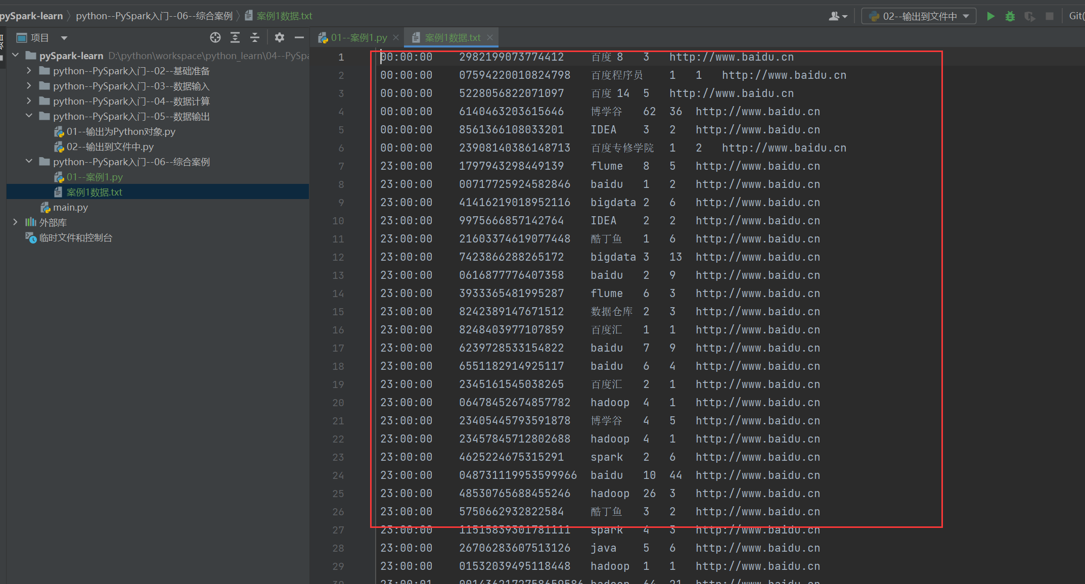Select 01--案例1.py file in project tree
The height and width of the screenshot is (584, 1085).
(95, 177)
